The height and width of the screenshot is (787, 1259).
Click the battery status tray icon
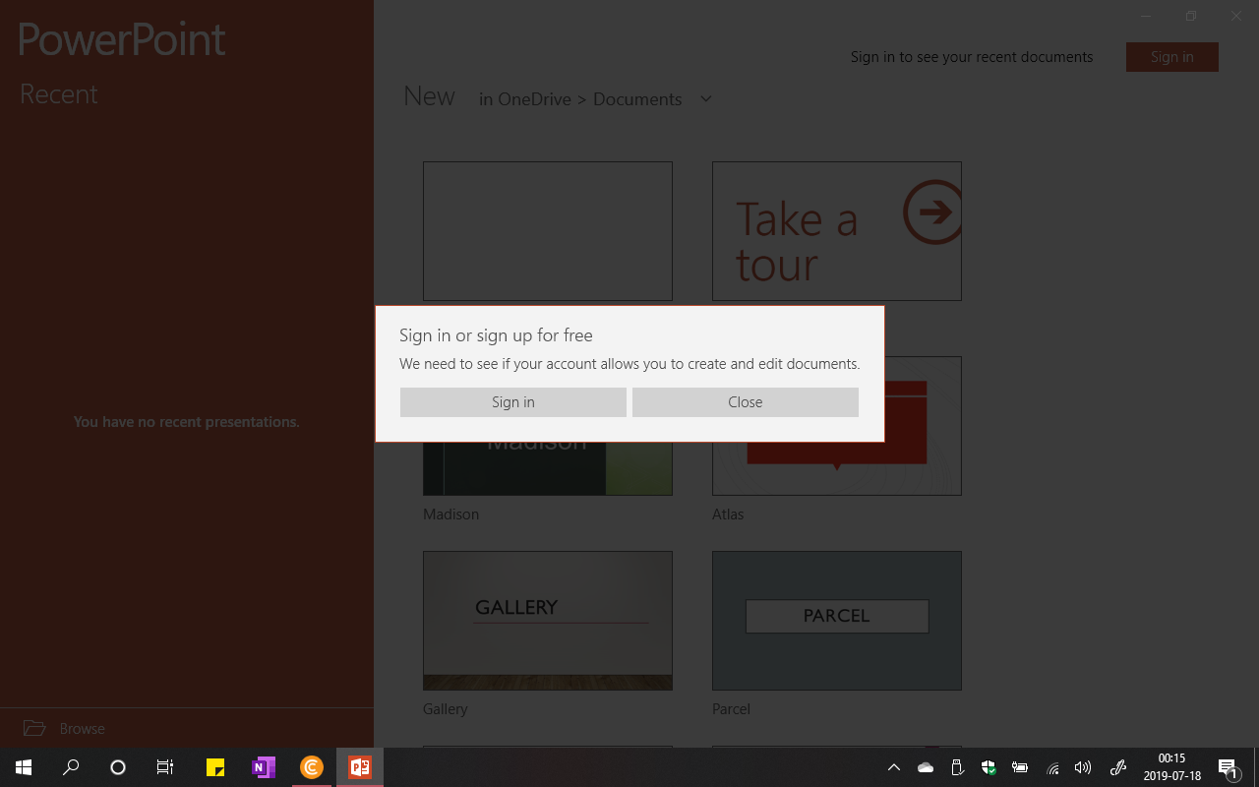pyautogui.click(x=1020, y=767)
